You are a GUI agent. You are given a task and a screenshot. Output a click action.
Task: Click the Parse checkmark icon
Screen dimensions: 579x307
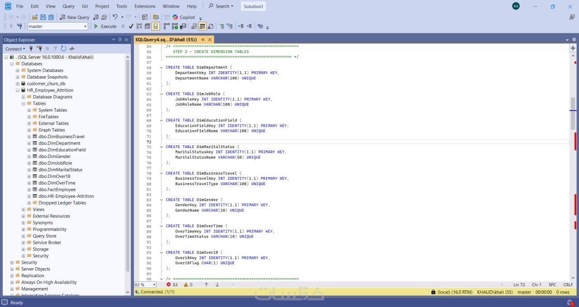point(131,26)
